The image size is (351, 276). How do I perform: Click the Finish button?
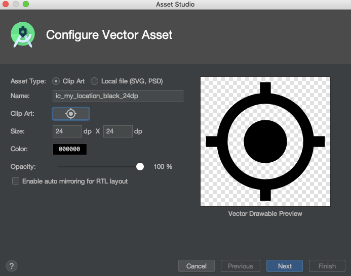coord(327,266)
